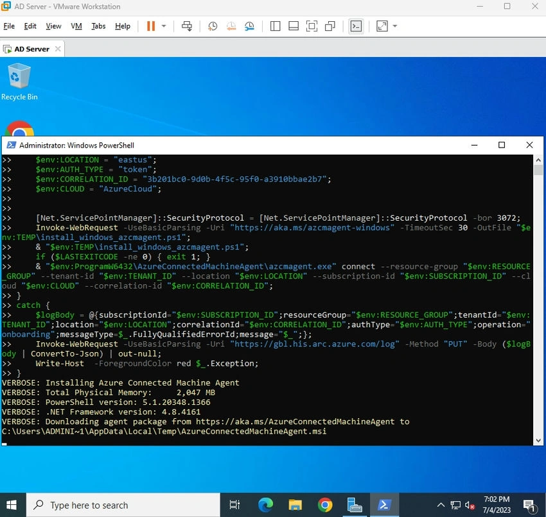Viewport: 546px width, 517px height.
Task: Open Server Manager from taskbar
Action: click(x=355, y=505)
